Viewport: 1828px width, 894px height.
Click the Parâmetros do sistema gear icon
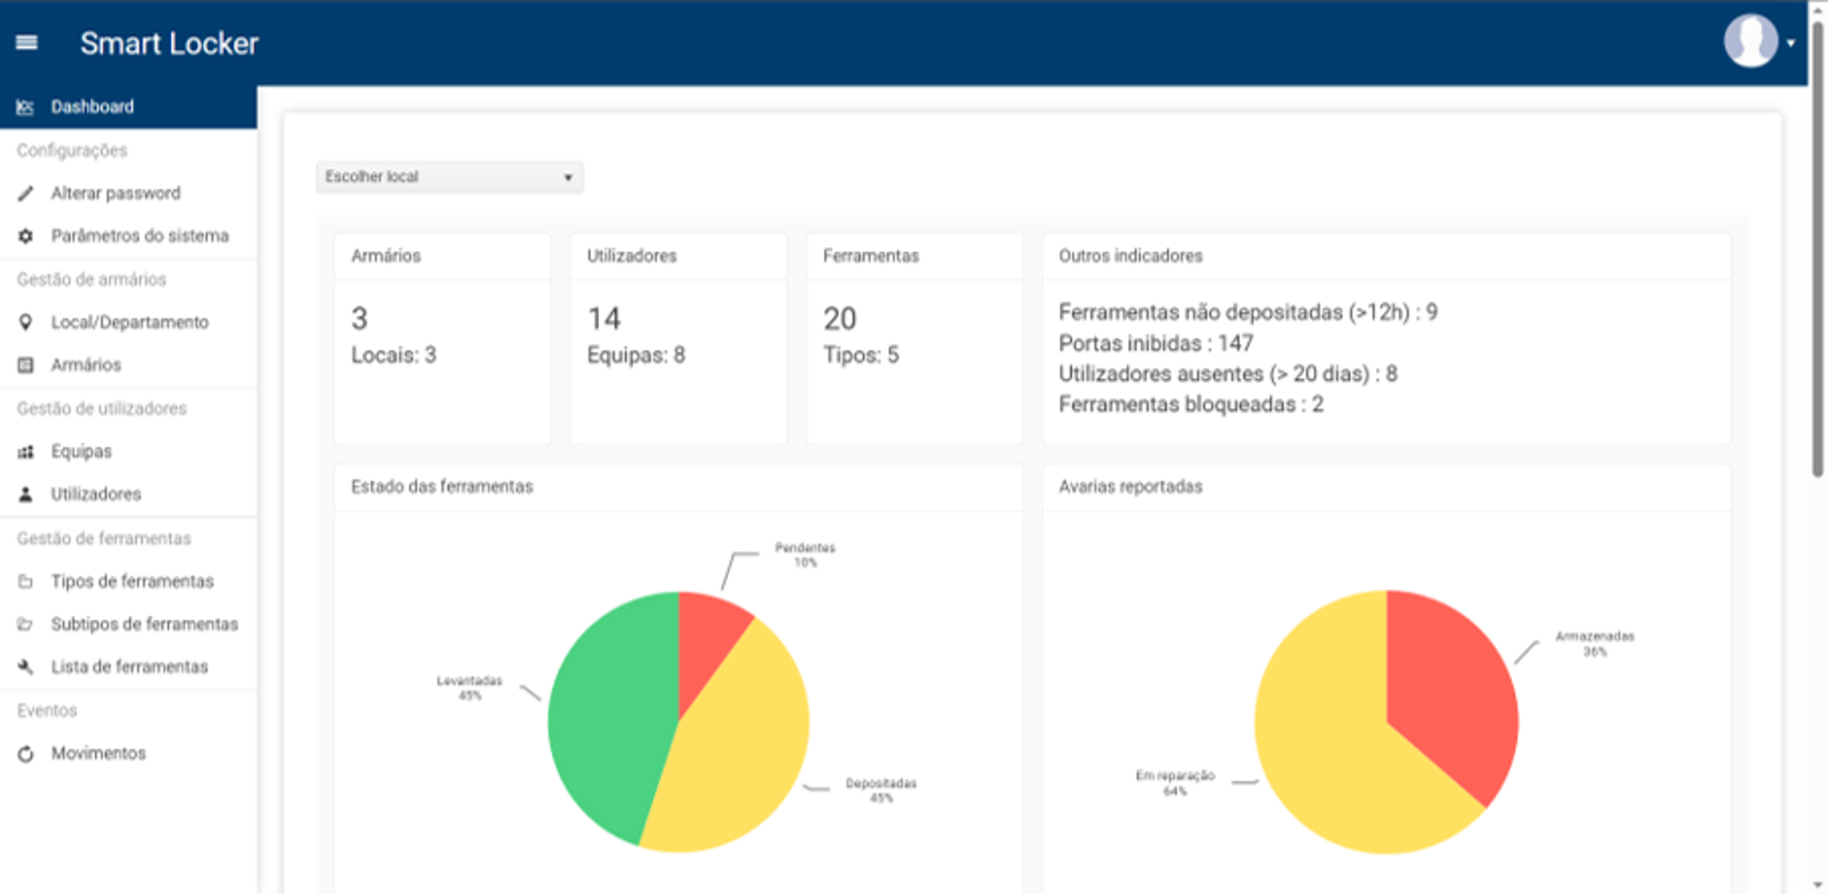(x=26, y=235)
